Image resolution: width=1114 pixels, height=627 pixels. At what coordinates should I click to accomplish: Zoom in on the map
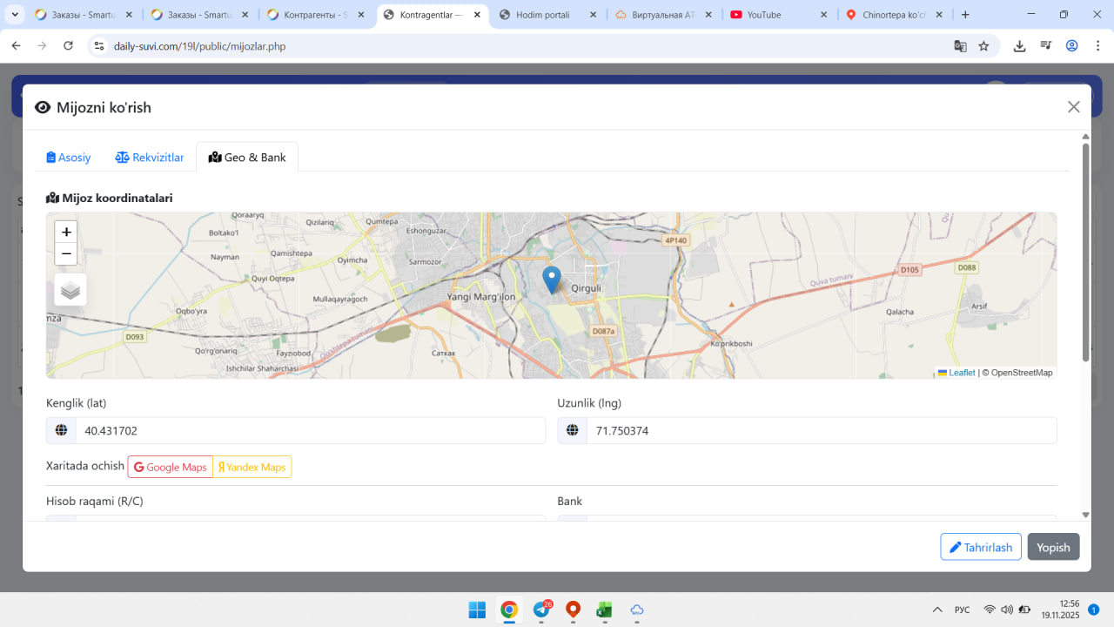coord(66,233)
